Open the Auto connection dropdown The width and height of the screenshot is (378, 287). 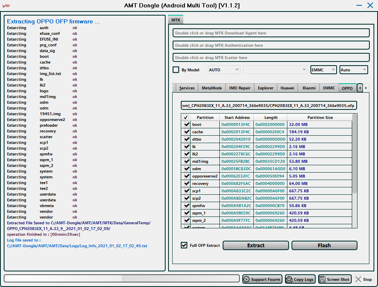[x=354, y=70]
